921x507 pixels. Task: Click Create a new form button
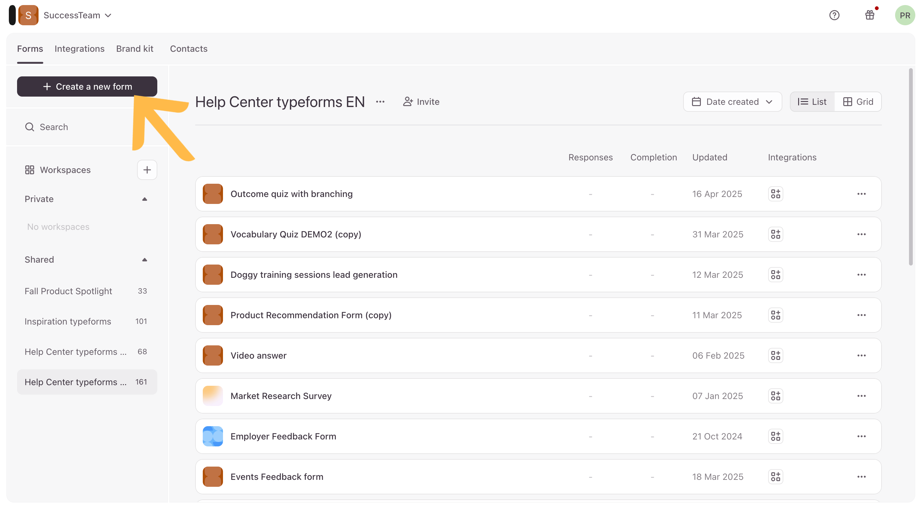click(x=87, y=86)
